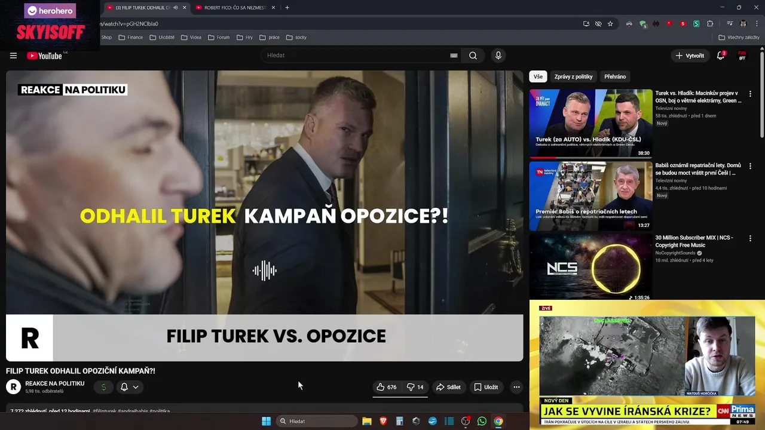Screen dimensions: 765x430
Task: Click the channel membership dollar button
Action: pyautogui.click(x=103, y=387)
